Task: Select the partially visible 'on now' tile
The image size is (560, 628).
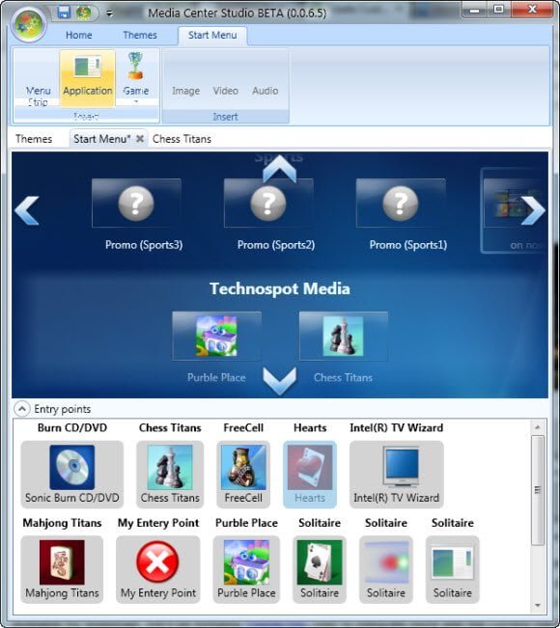Action: click(514, 210)
